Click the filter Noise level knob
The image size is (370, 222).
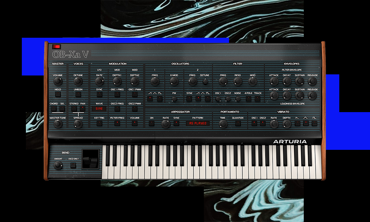(x=238, y=99)
